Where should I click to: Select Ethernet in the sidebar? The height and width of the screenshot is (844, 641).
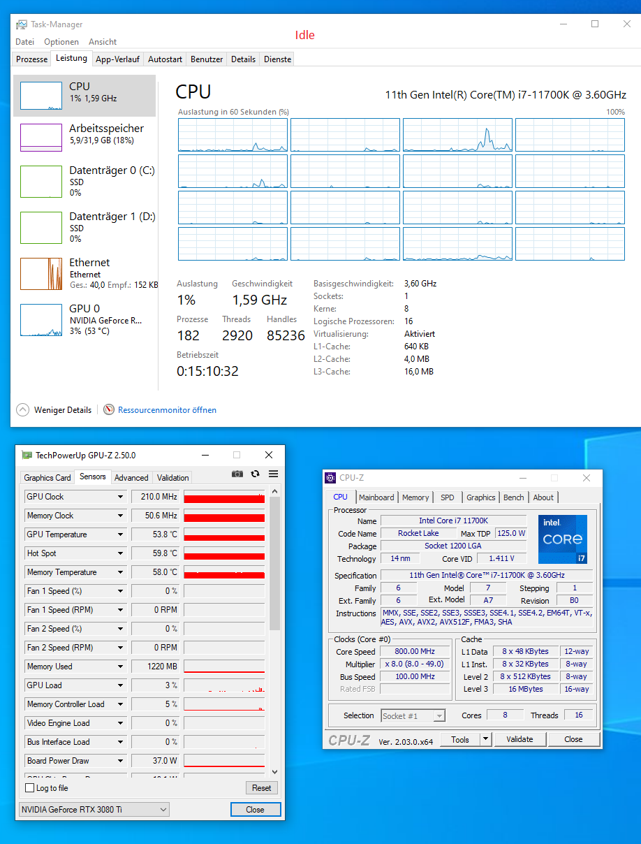pyautogui.click(x=84, y=273)
